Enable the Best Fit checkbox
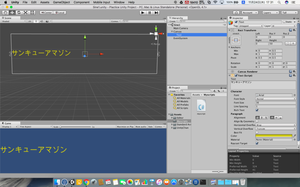300x187 pixels. pos(257,132)
